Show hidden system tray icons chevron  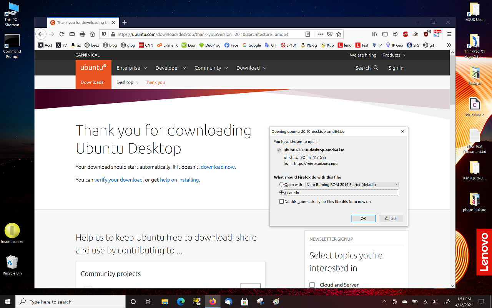coord(384,301)
